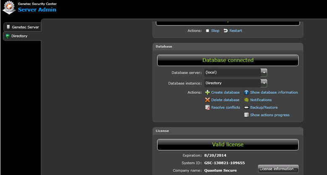This screenshot has height=175, width=327.
Task: Click the Directory database instance field
Action: pyautogui.click(x=232, y=83)
